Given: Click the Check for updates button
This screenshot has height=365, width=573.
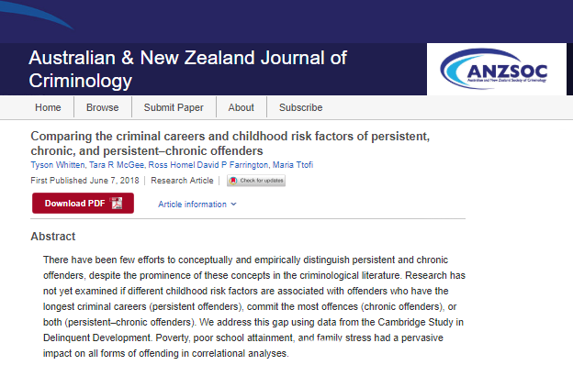Looking at the screenshot, I should point(256,181).
